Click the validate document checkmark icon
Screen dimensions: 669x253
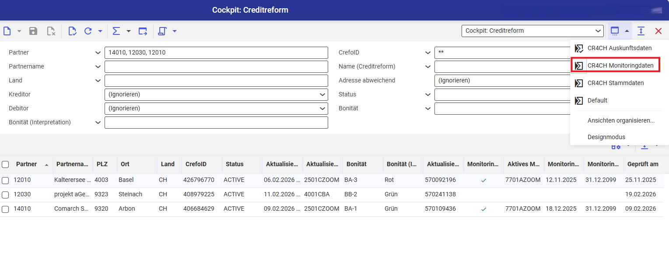[72, 31]
